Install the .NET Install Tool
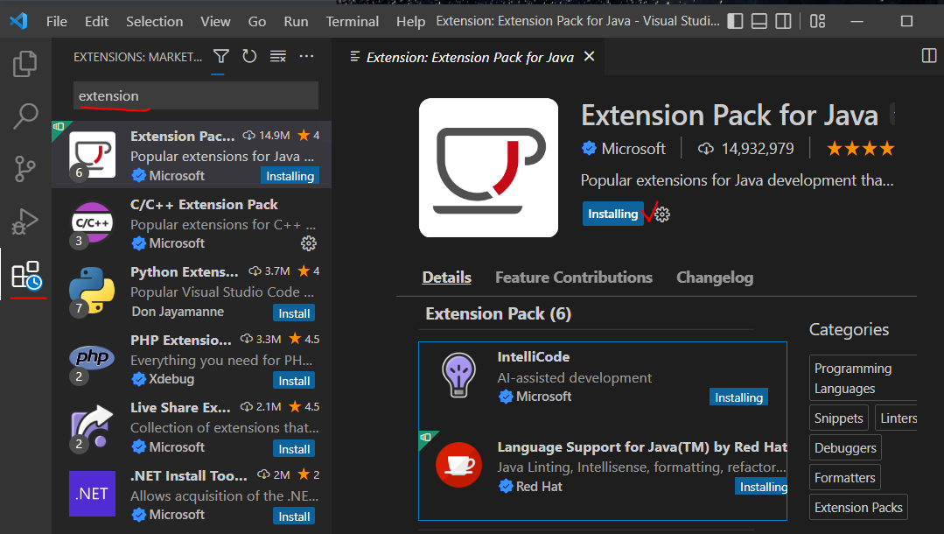The image size is (944, 534). 294,516
